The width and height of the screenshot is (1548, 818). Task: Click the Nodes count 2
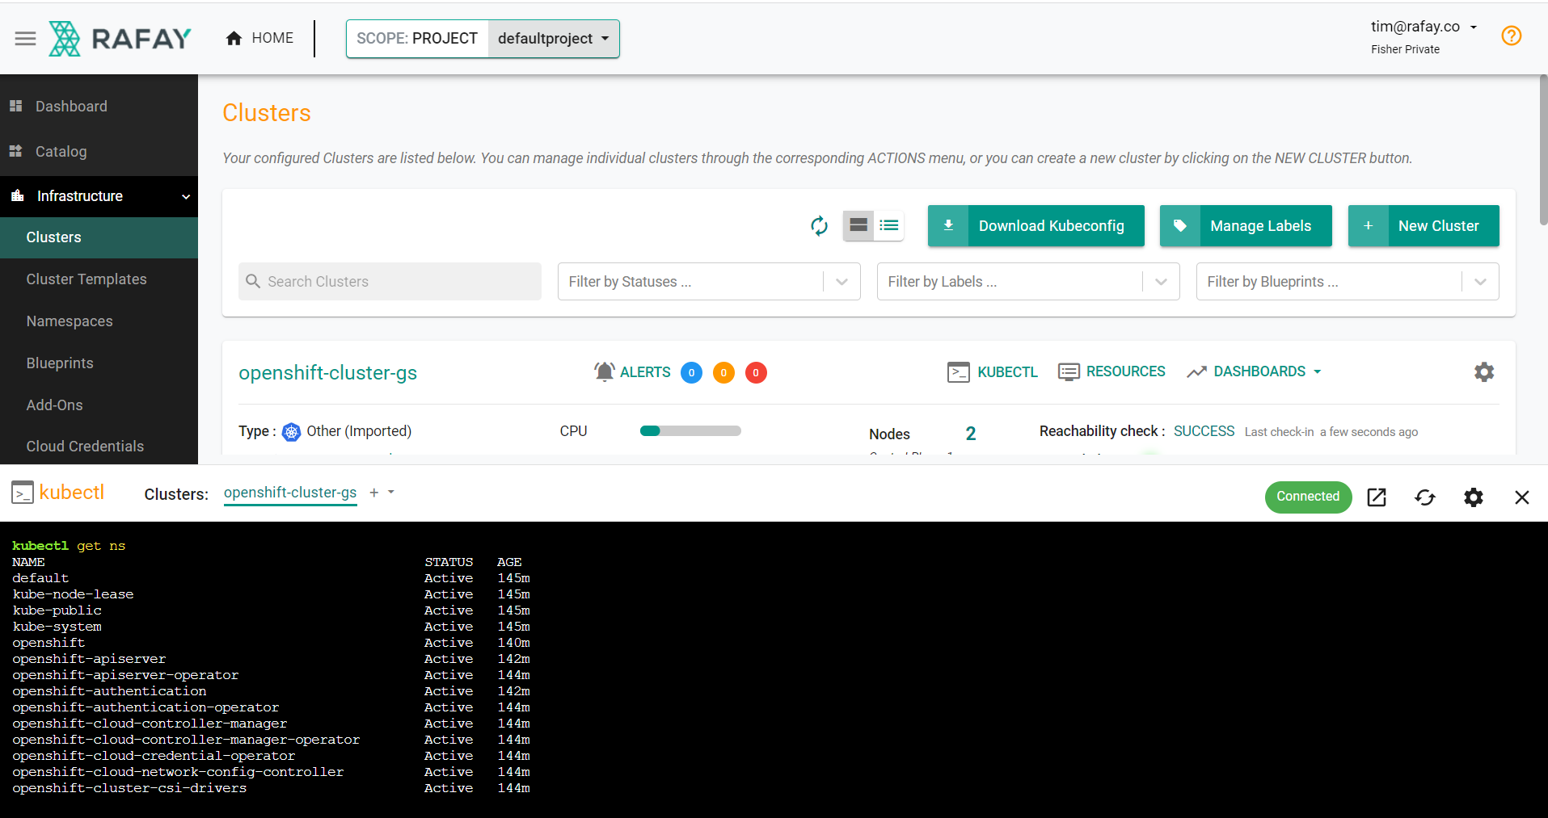[971, 434]
